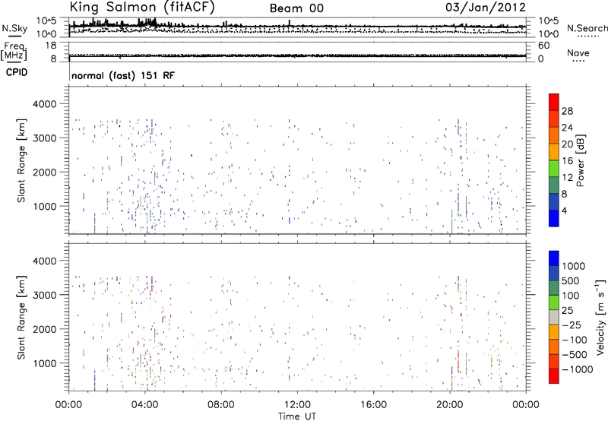
Task: Click the 'Beam 00' header label
Action: pyautogui.click(x=296, y=8)
